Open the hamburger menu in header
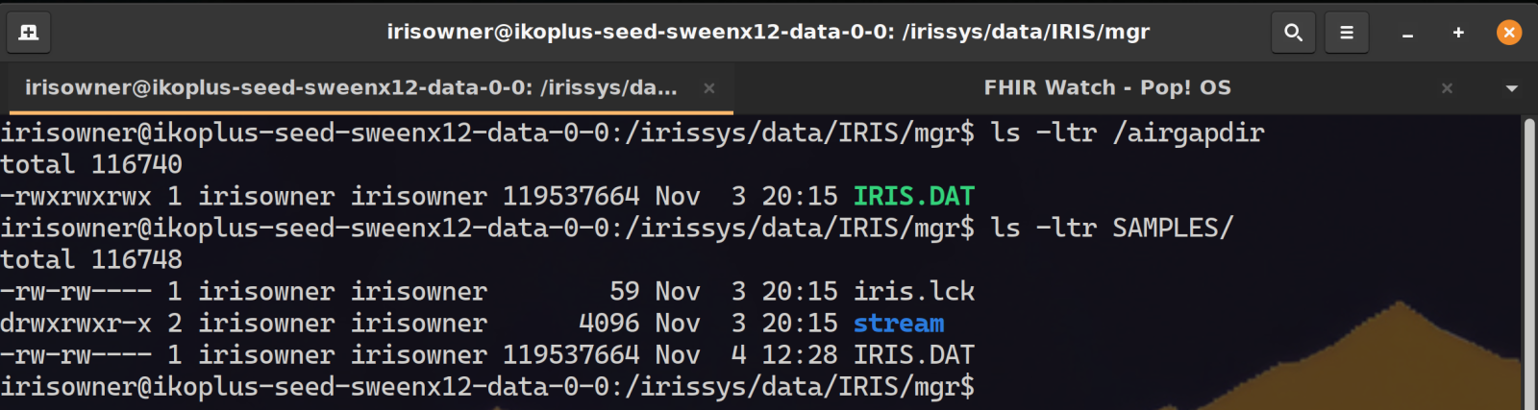Screen dimensions: 1538x410 click(1346, 33)
